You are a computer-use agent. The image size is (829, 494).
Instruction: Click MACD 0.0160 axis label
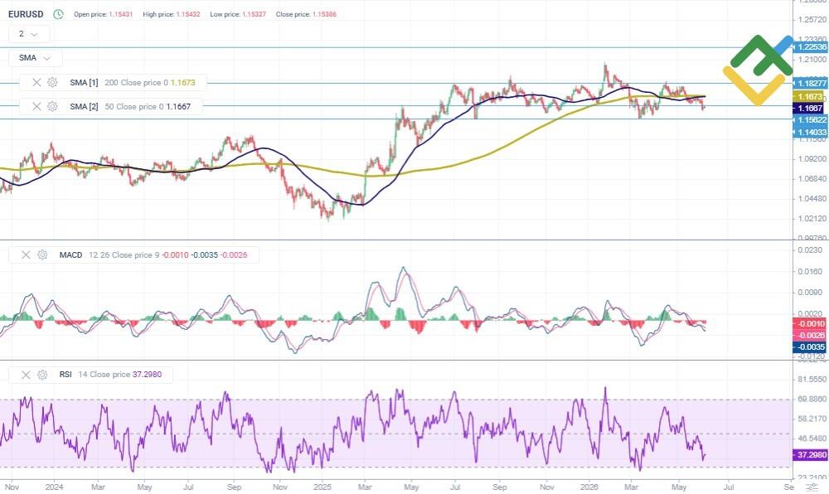click(x=811, y=272)
